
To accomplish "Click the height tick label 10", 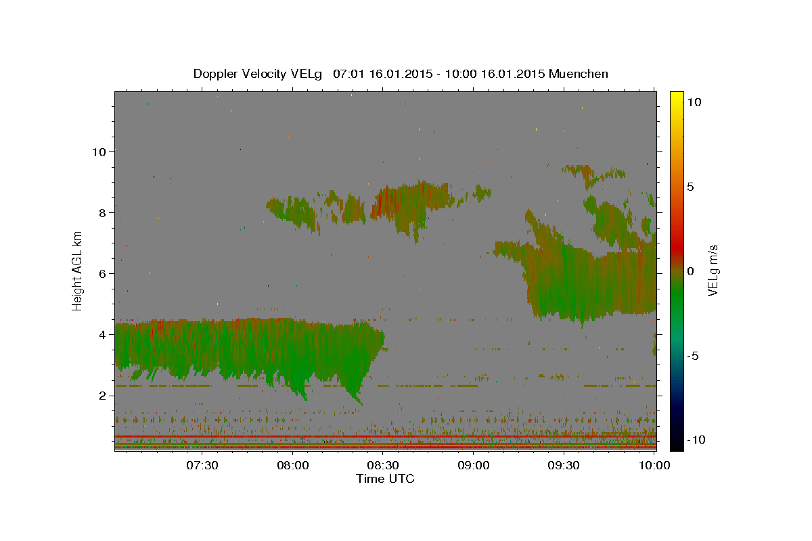I will click(x=99, y=152).
